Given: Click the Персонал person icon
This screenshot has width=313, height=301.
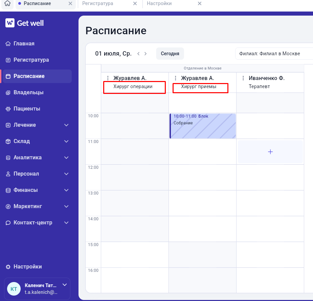Looking at the screenshot, I should tap(8, 174).
